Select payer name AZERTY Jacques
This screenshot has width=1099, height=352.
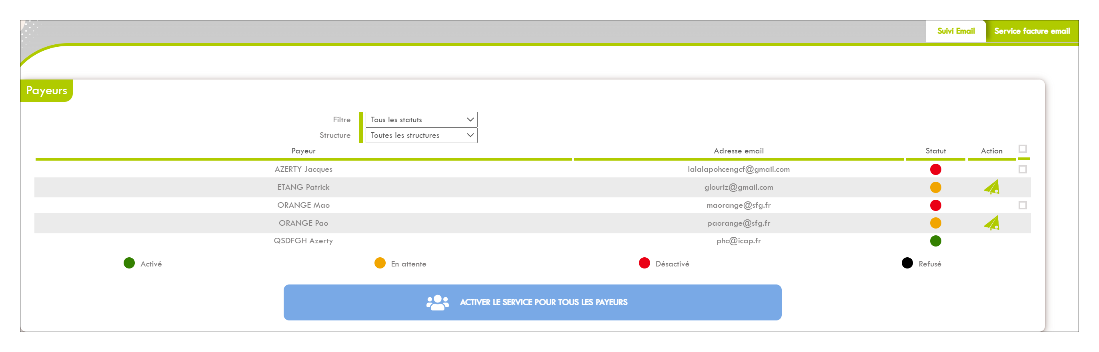click(303, 169)
